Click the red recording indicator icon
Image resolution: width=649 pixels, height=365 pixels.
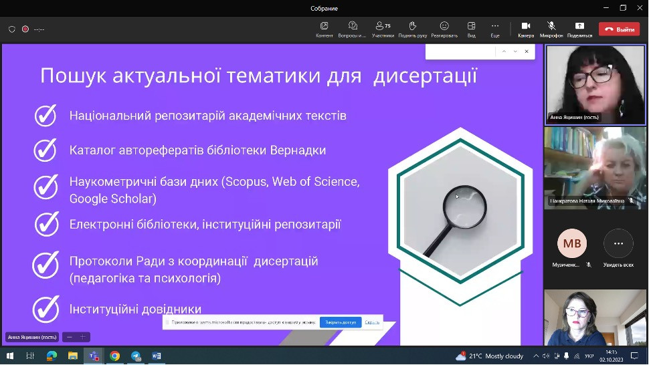tap(25, 29)
